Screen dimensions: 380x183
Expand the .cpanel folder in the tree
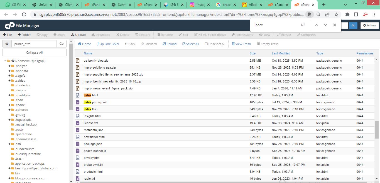(9, 105)
